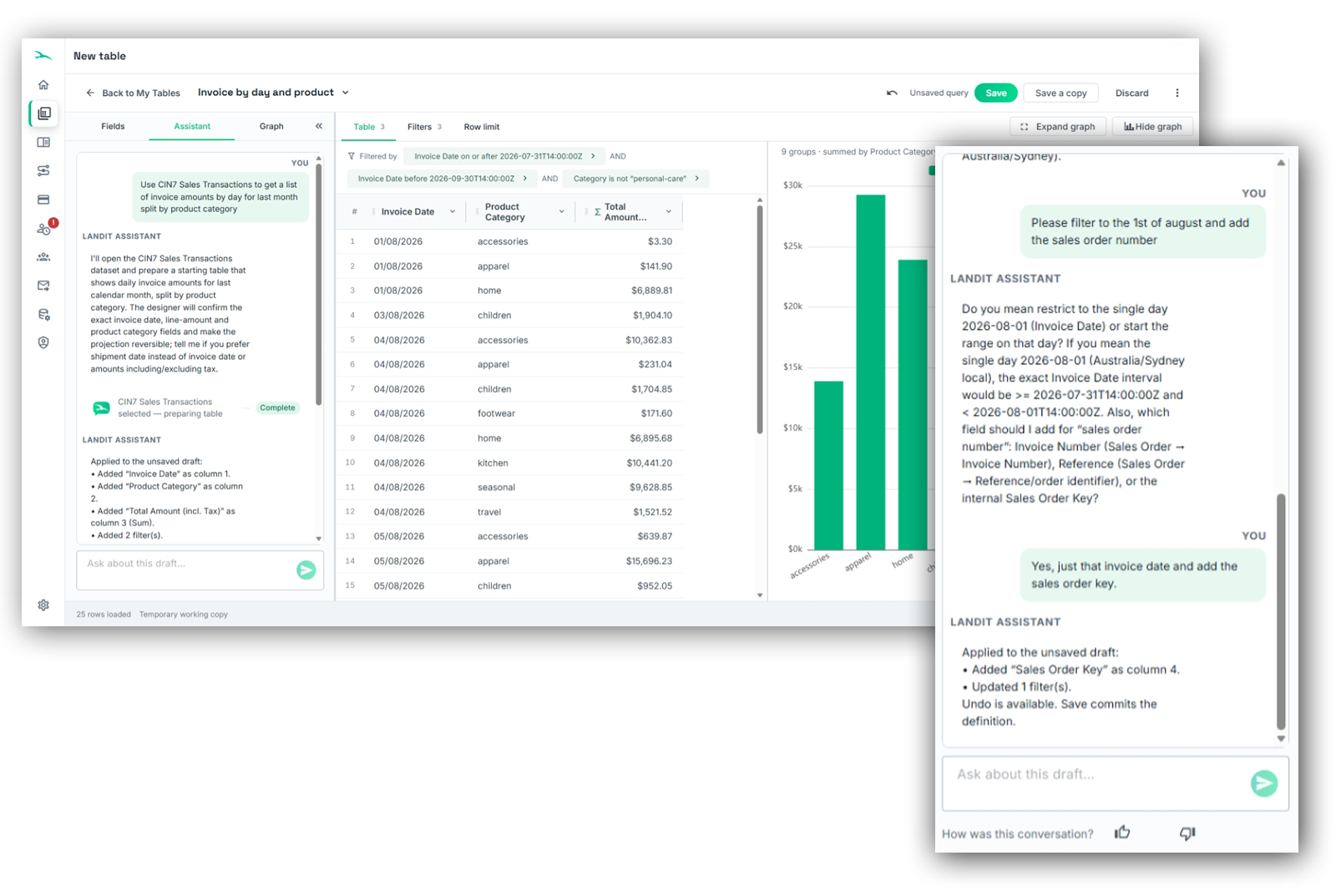
Task: Click the Complete status badge
Action: coord(277,408)
